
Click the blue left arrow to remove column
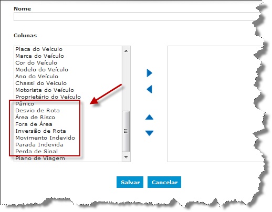point(149,89)
